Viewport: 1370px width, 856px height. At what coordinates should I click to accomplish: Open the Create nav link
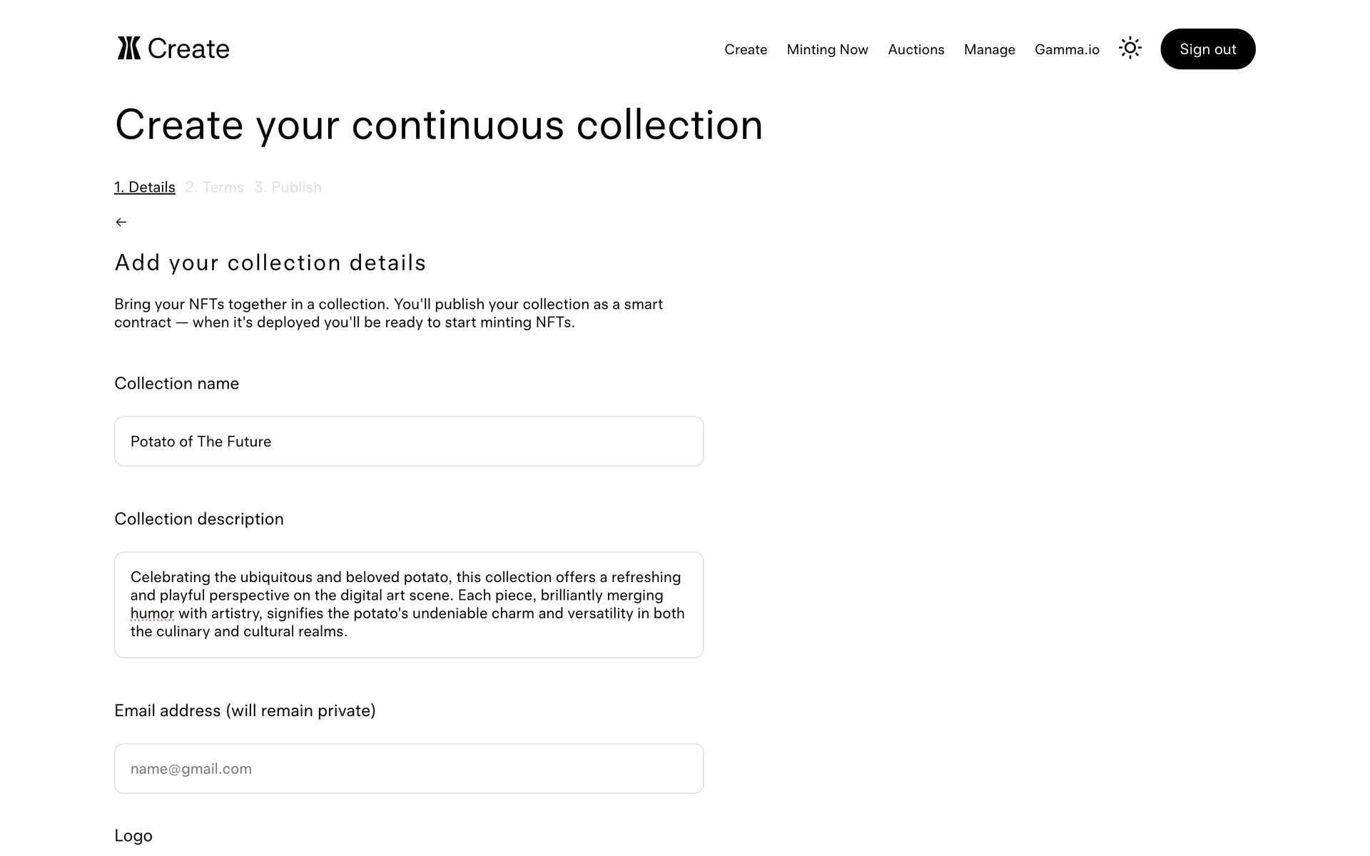click(x=746, y=49)
